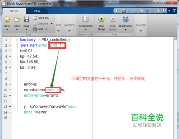Click the first quick access toolbar icon
Screen dimensions: 179x139
118,11
